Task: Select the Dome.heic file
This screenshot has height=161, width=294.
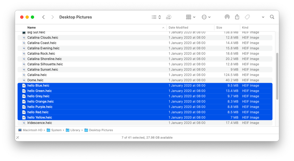Action: (145, 80)
